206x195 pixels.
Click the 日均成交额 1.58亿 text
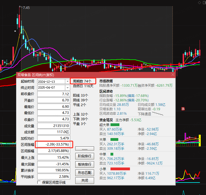[152, 105]
